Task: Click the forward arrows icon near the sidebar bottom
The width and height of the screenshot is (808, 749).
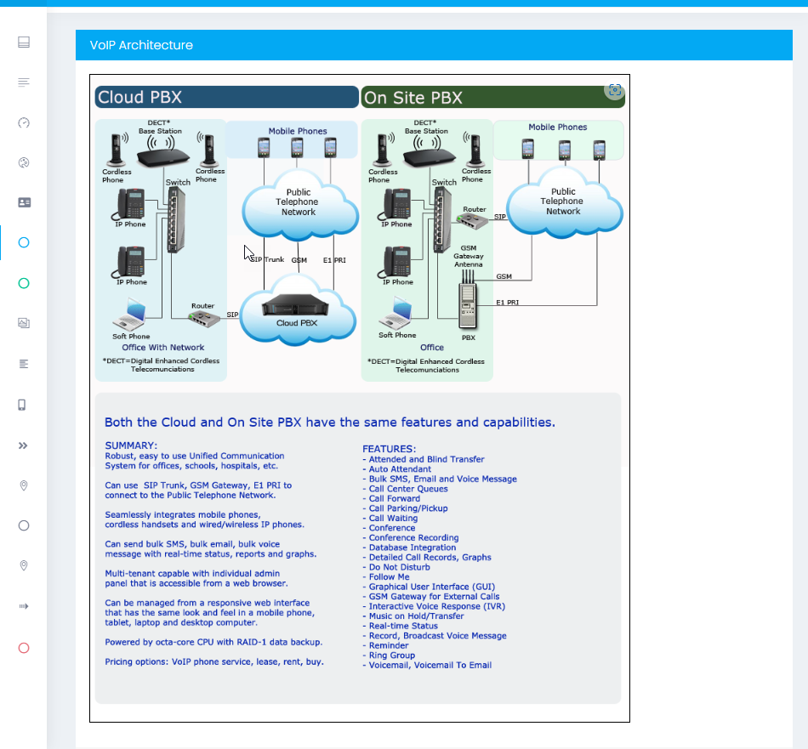Action: [23, 605]
